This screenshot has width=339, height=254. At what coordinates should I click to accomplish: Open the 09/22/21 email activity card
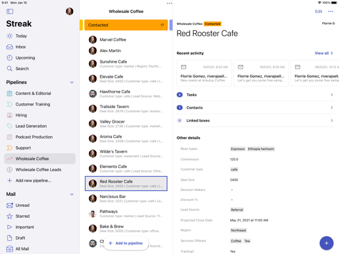[x=315, y=73]
